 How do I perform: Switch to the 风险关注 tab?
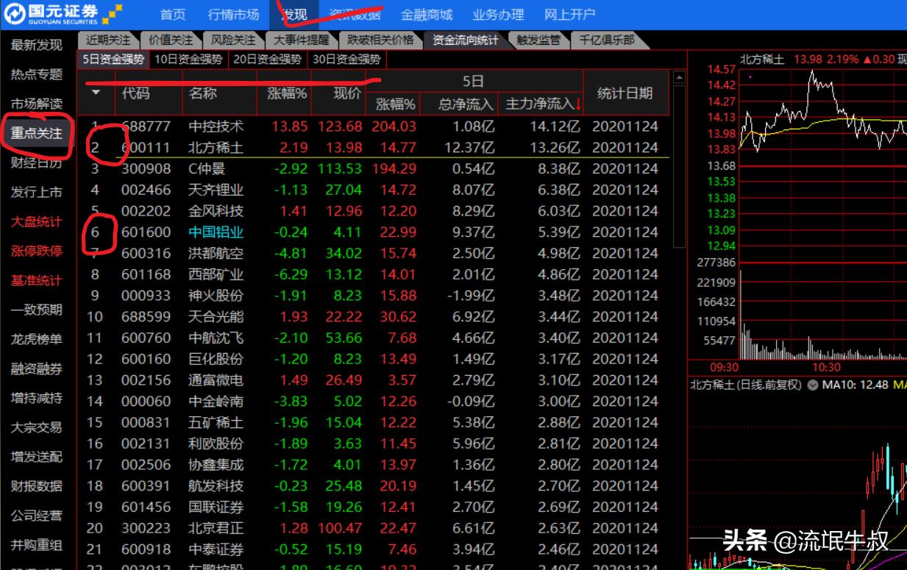point(233,40)
